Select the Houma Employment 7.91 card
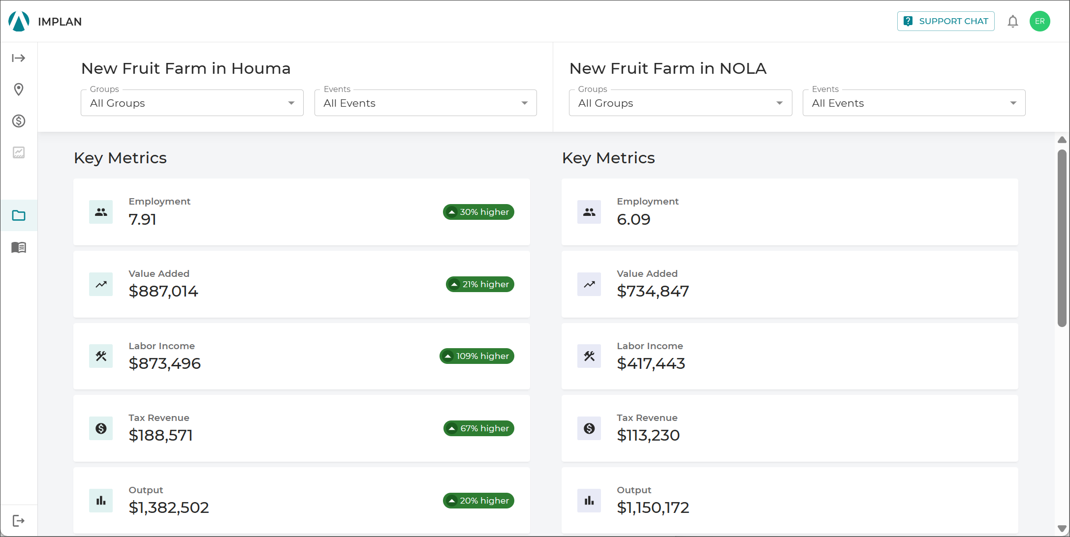This screenshot has height=537, width=1070. tap(301, 212)
